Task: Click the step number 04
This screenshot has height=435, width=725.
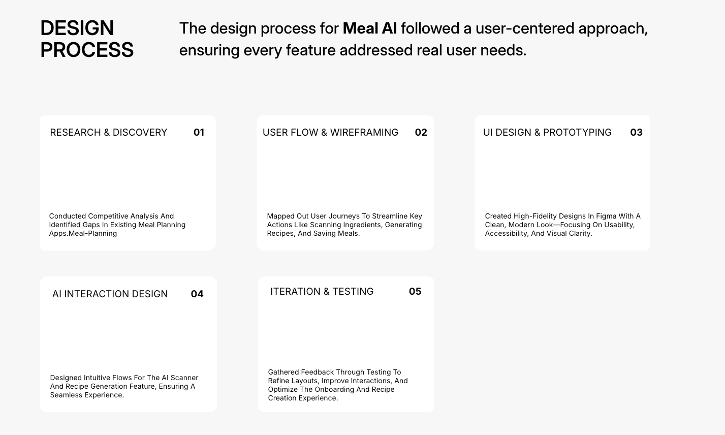Action: coord(197,294)
